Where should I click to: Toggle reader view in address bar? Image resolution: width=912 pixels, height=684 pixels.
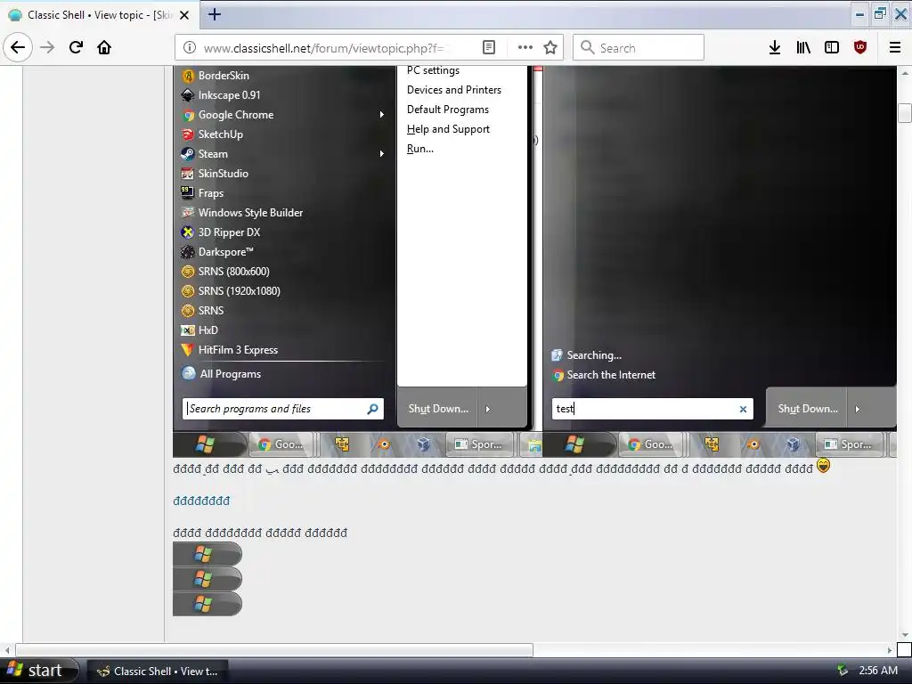(489, 48)
